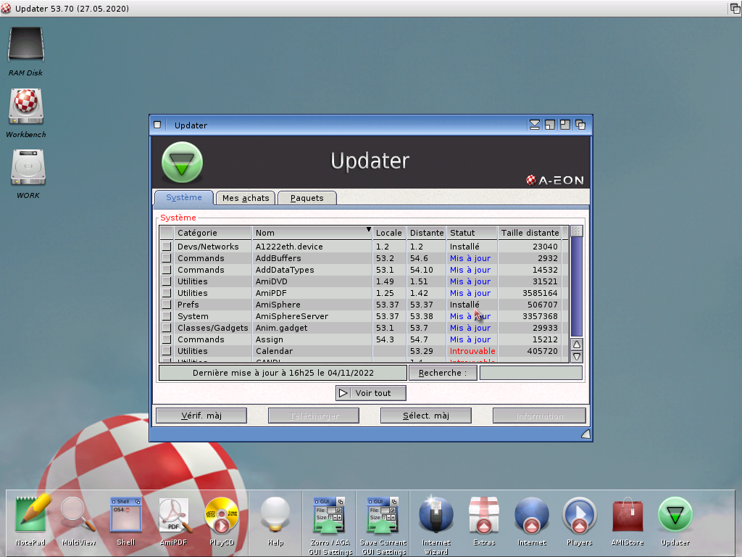Tick the checkbox for Calendar

click(x=167, y=351)
